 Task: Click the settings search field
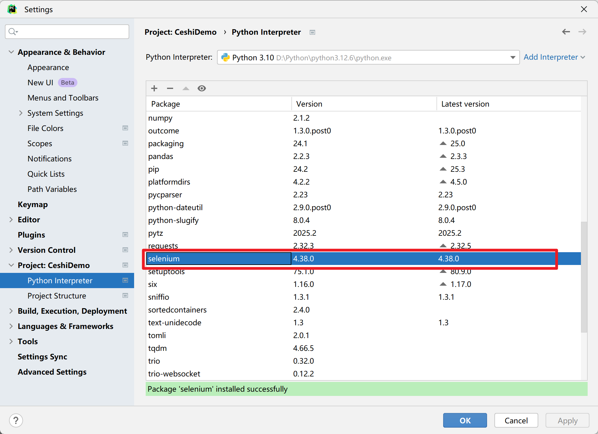click(67, 32)
